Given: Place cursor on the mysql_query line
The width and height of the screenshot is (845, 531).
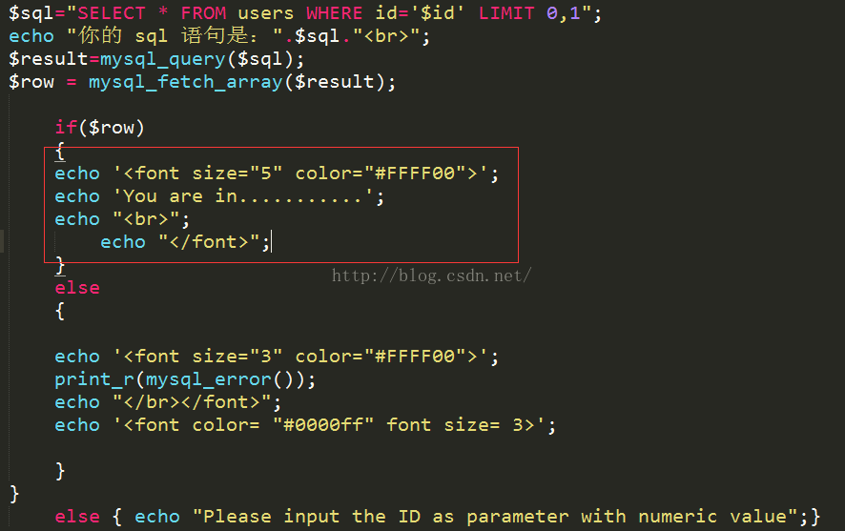Looking at the screenshot, I should coord(156,59).
